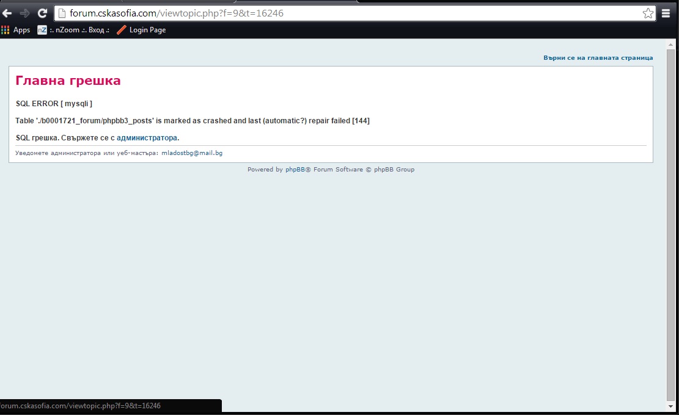Click the scrollbar up arrow

pos(670,45)
